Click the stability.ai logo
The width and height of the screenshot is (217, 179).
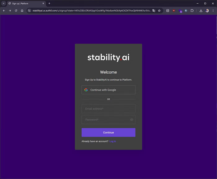point(108,57)
